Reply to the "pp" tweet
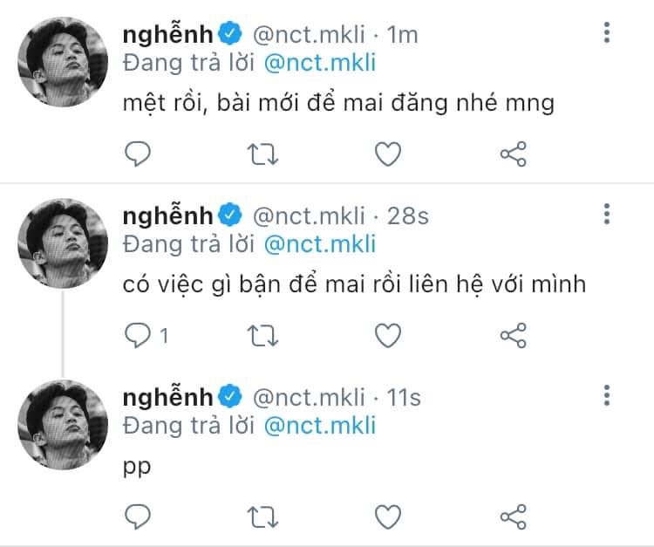Image resolution: width=654 pixels, height=547 pixels. click(138, 516)
